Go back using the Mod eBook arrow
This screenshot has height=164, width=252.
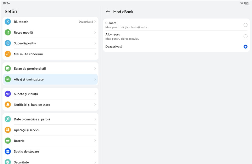point(108,12)
